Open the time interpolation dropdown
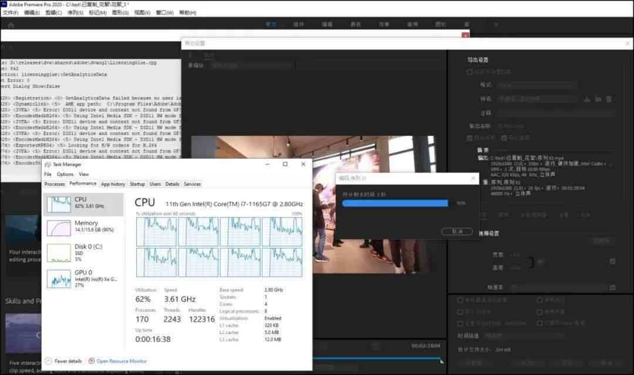Viewport: 634px width, 375px height. (524, 335)
